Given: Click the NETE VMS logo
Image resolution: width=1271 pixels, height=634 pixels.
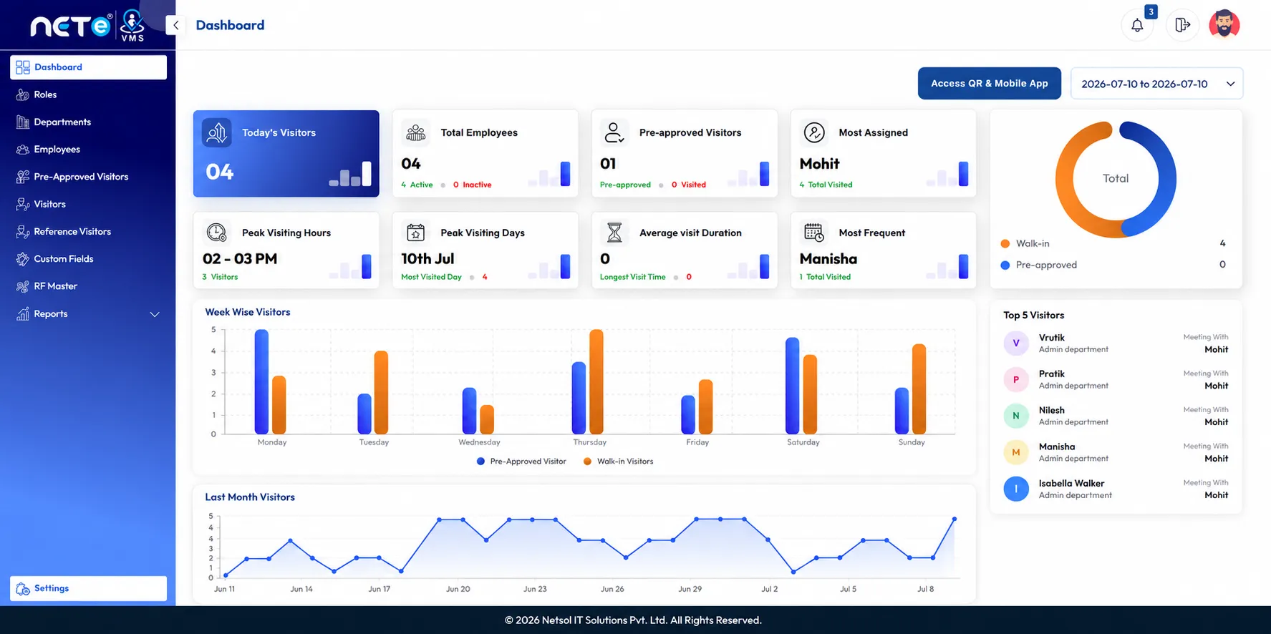Looking at the screenshot, I should 87,26.
